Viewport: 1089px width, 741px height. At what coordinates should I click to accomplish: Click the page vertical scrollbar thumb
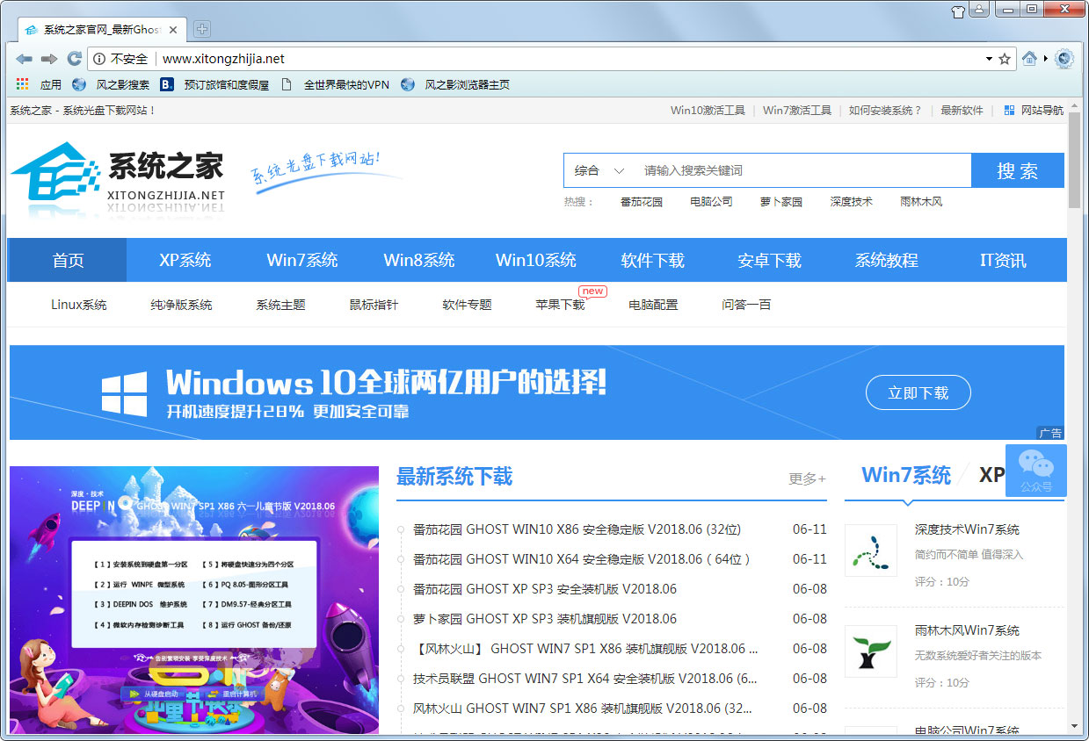click(x=1074, y=161)
